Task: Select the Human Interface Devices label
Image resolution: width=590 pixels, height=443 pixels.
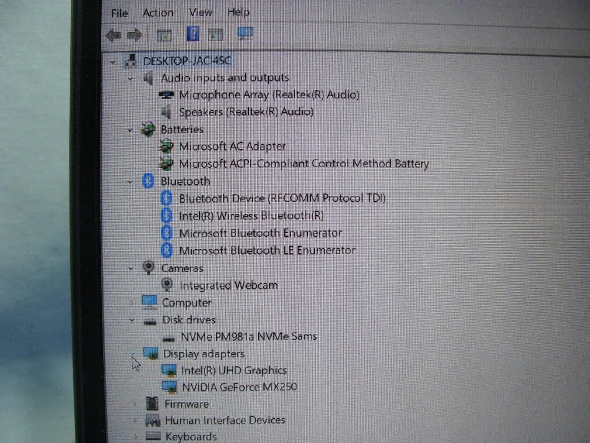Action: pyautogui.click(x=225, y=420)
